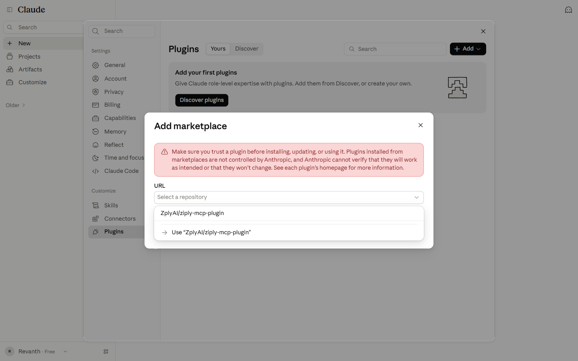Viewport: 578px width, 361px height.
Task: Click the plus icon beside New
Action: [10, 43]
